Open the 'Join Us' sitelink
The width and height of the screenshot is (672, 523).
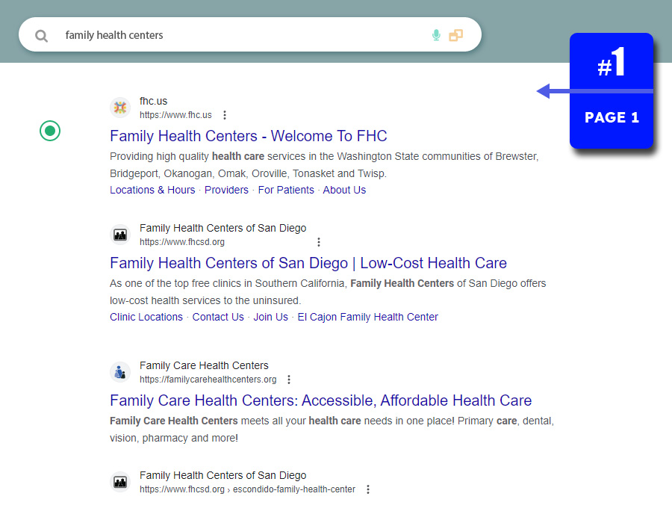click(x=270, y=317)
